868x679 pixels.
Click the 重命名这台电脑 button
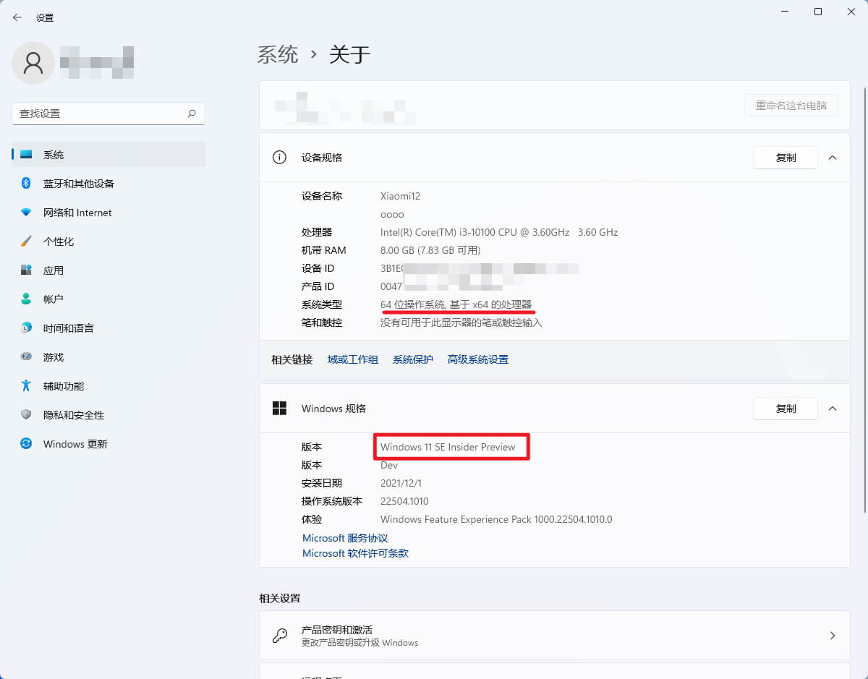[791, 106]
